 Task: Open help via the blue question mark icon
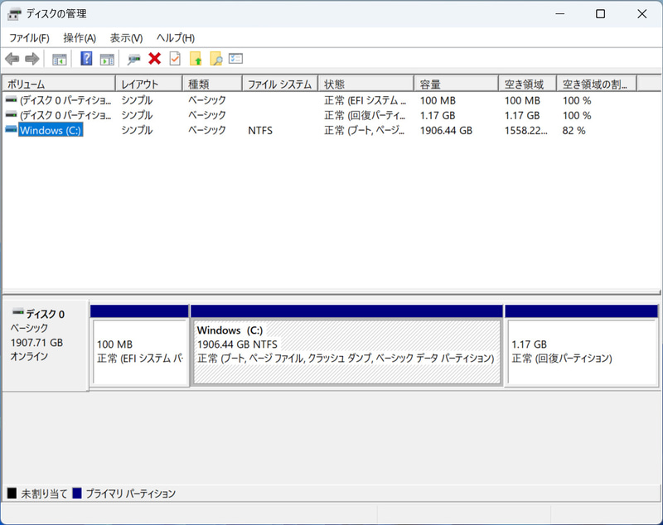85,58
